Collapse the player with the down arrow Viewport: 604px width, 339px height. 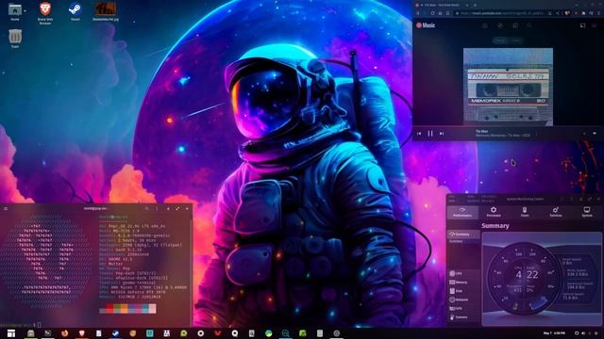595,134
